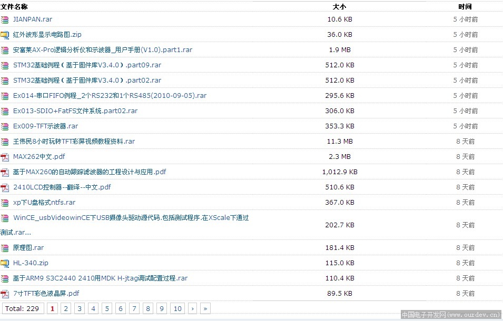The height and width of the screenshot is (321, 503).
Task: Go to page 7
Action: 134,308
